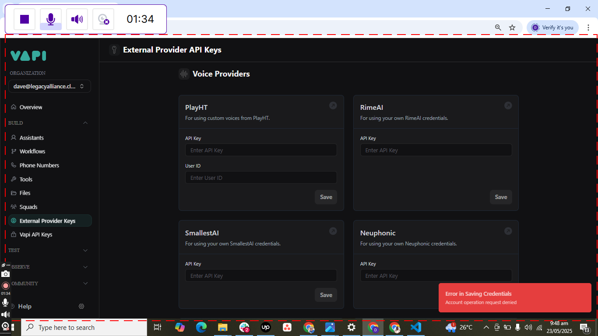Select External Provider Keys in the sidebar

(50, 221)
